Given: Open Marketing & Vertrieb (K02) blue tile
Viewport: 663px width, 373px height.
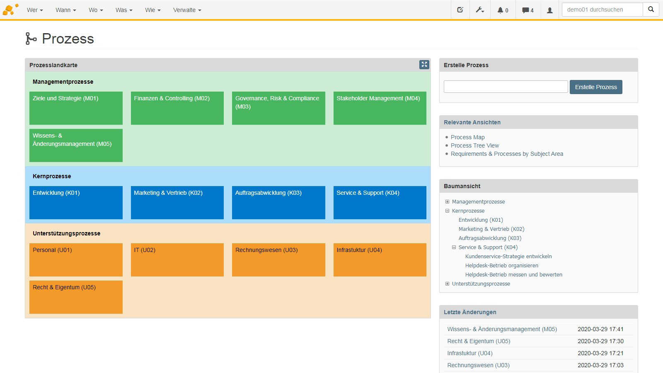Looking at the screenshot, I should click(x=177, y=203).
